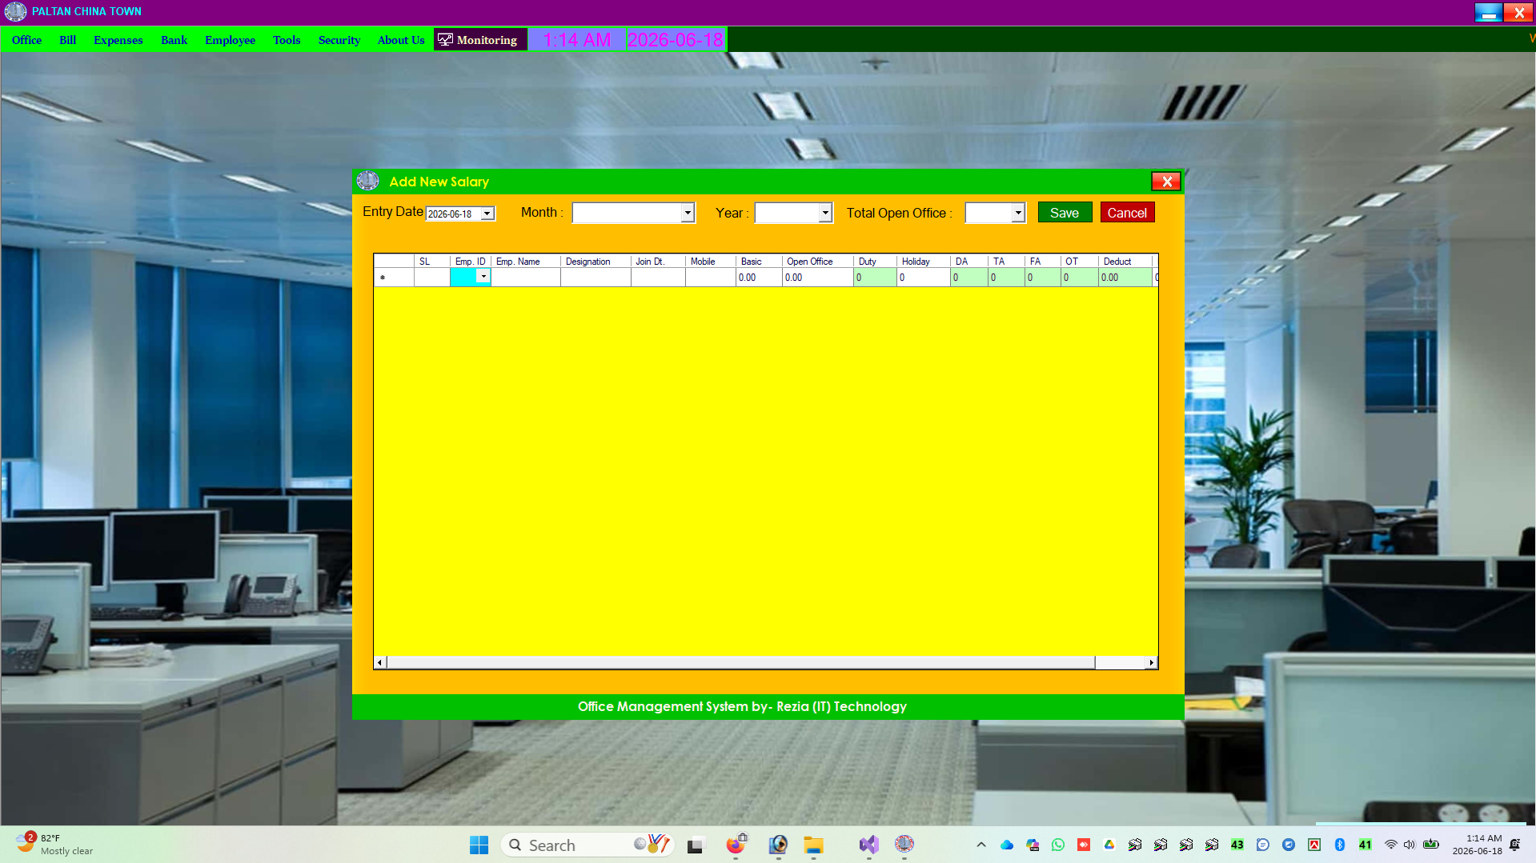This screenshot has height=863, width=1536.
Task: Select the Holiday cell in new row
Action: coord(923,278)
